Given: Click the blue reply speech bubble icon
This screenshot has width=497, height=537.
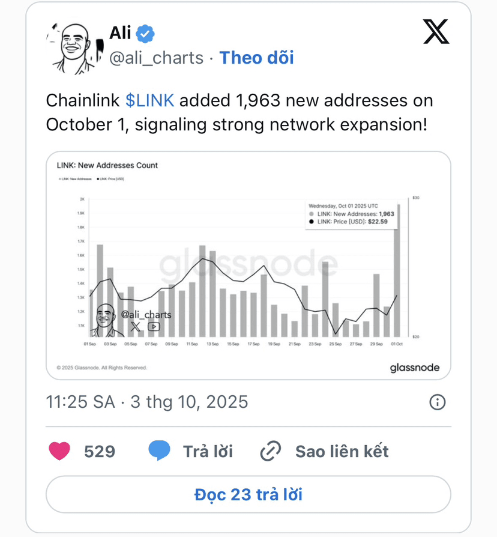Looking at the screenshot, I should 159,451.
